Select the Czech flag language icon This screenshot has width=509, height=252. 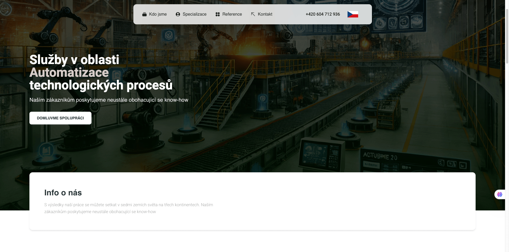353,14
